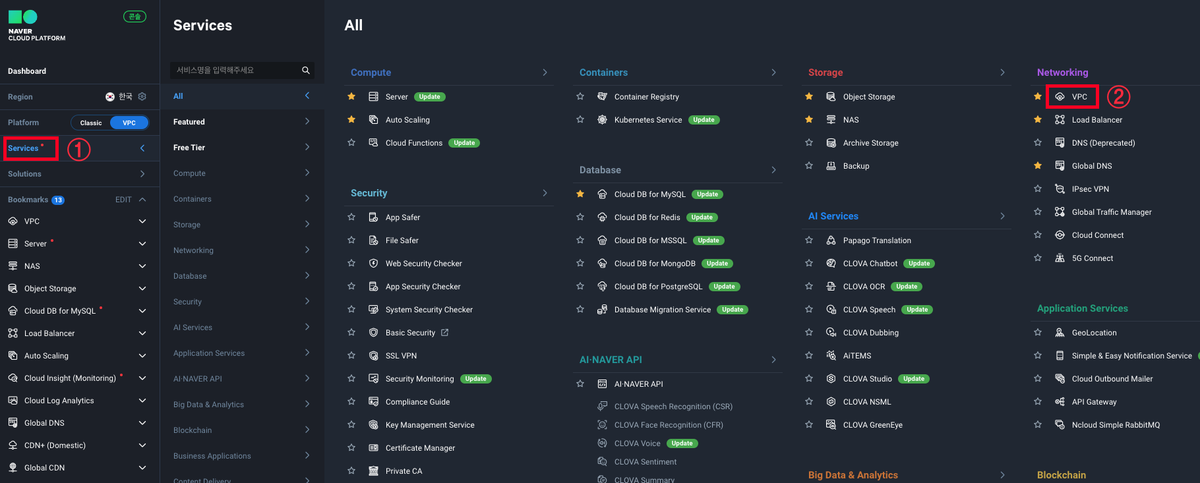Open the Blockchain category in Services list
The height and width of the screenshot is (483, 1200).
click(242, 430)
